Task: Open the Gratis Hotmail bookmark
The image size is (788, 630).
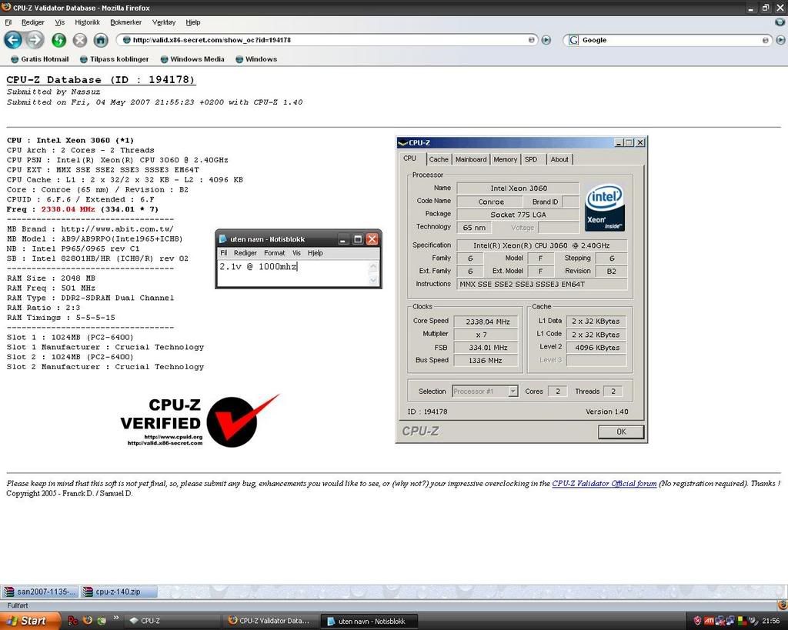Action: pyautogui.click(x=40, y=58)
